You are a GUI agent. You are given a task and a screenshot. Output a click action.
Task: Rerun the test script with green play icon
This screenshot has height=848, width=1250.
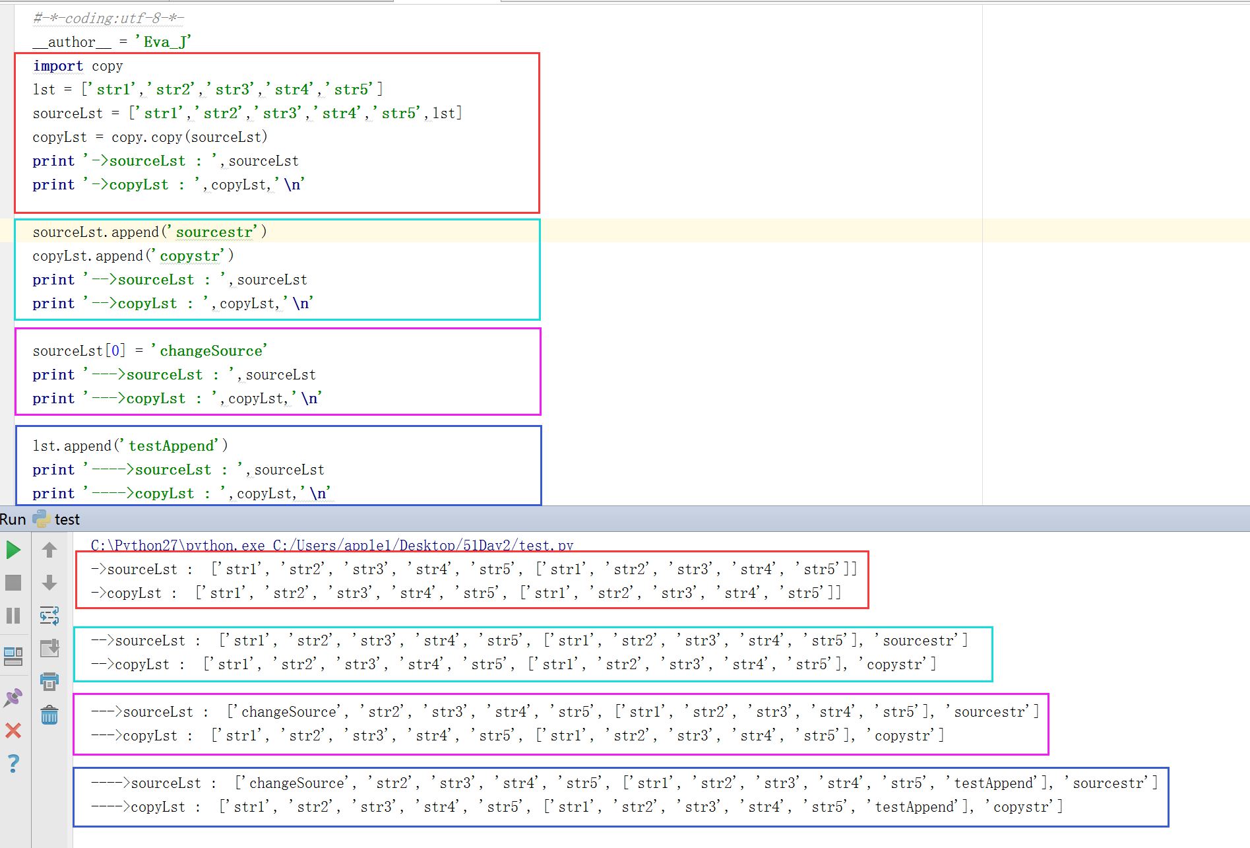(13, 550)
